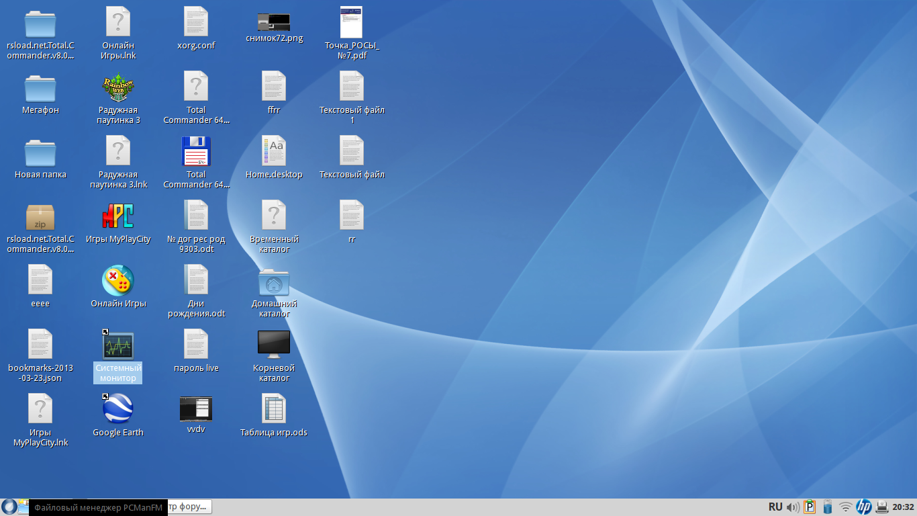Open the Радужная паутинка 3 game icon

[118, 87]
